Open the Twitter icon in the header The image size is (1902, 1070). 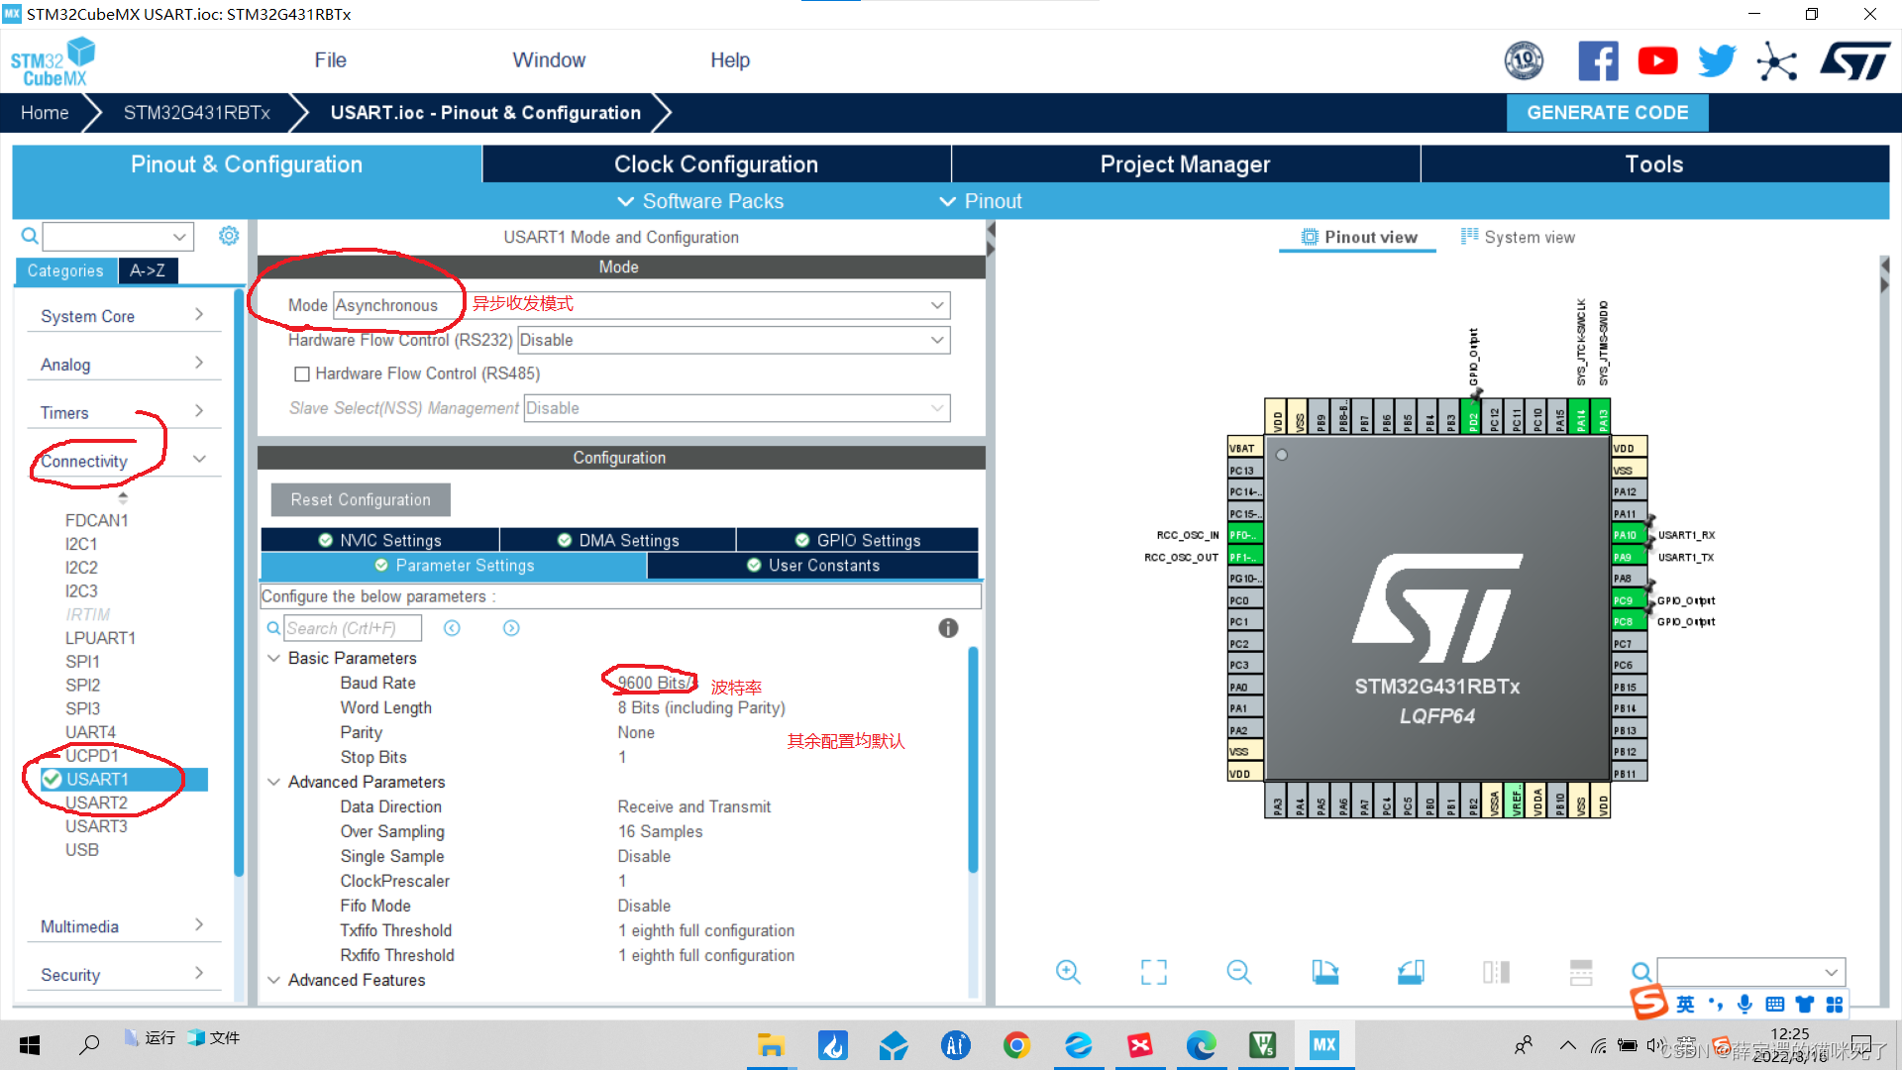[x=1717, y=60]
